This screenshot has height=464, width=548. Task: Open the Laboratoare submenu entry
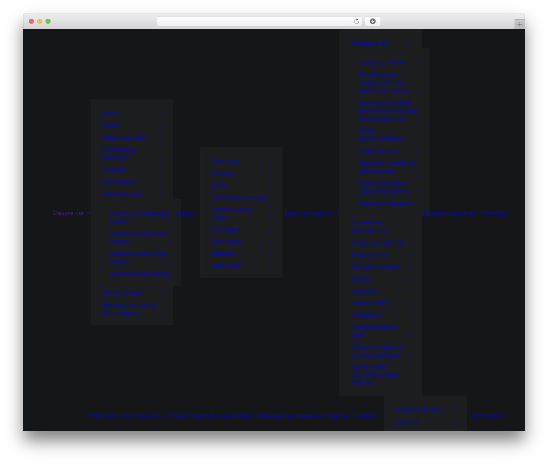tap(119, 181)
